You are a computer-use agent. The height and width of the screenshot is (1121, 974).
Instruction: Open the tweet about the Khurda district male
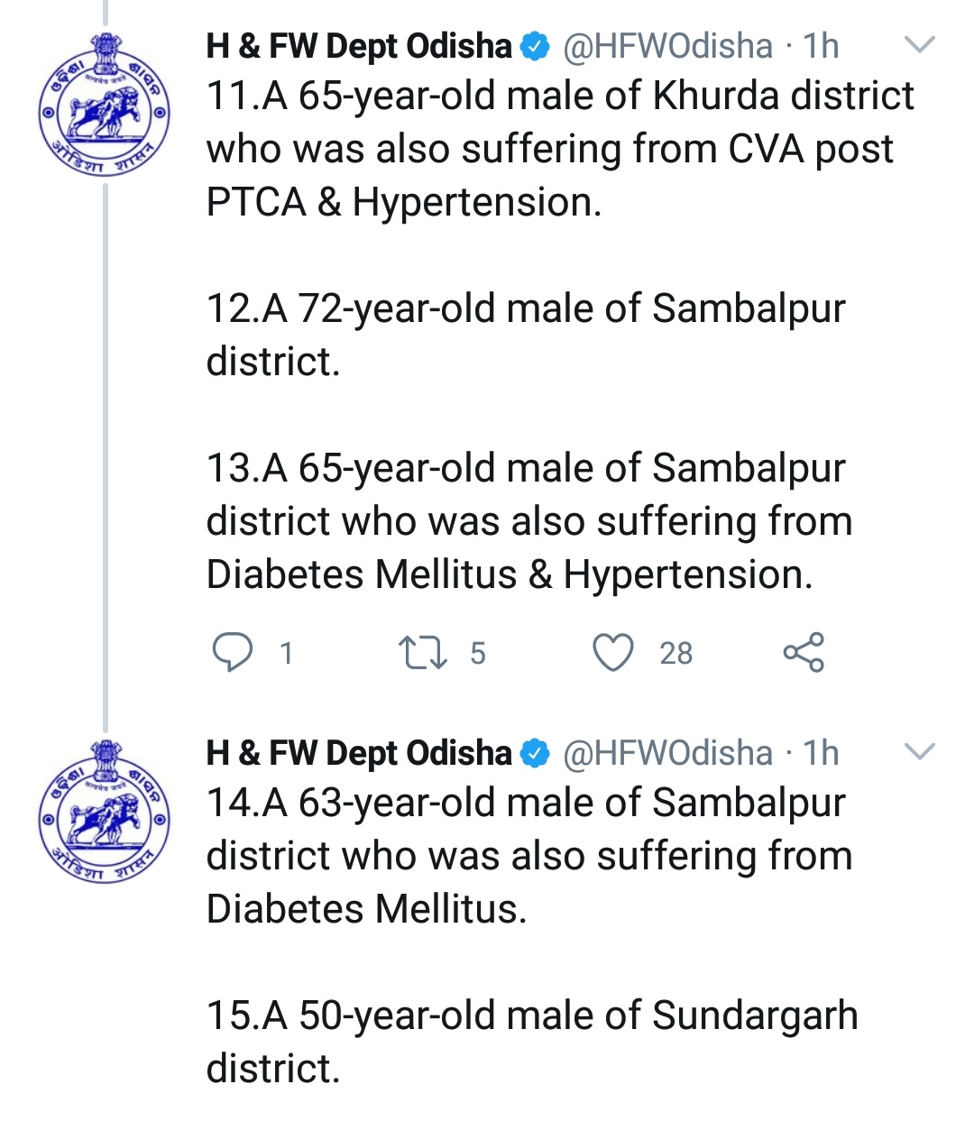(559, 149)
